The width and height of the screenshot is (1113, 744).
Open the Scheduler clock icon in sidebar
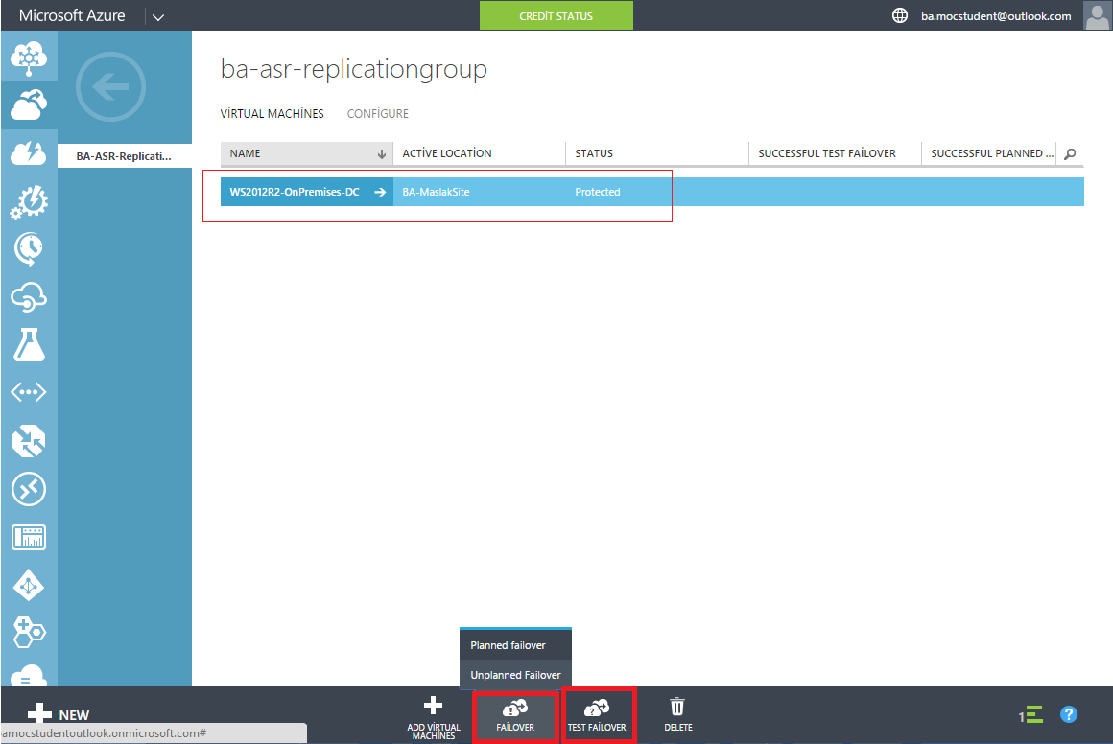[x=29, y=249]
